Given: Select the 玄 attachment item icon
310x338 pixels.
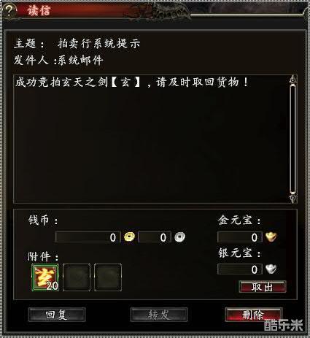Looking at the screenshot, I should click(45, 277).
